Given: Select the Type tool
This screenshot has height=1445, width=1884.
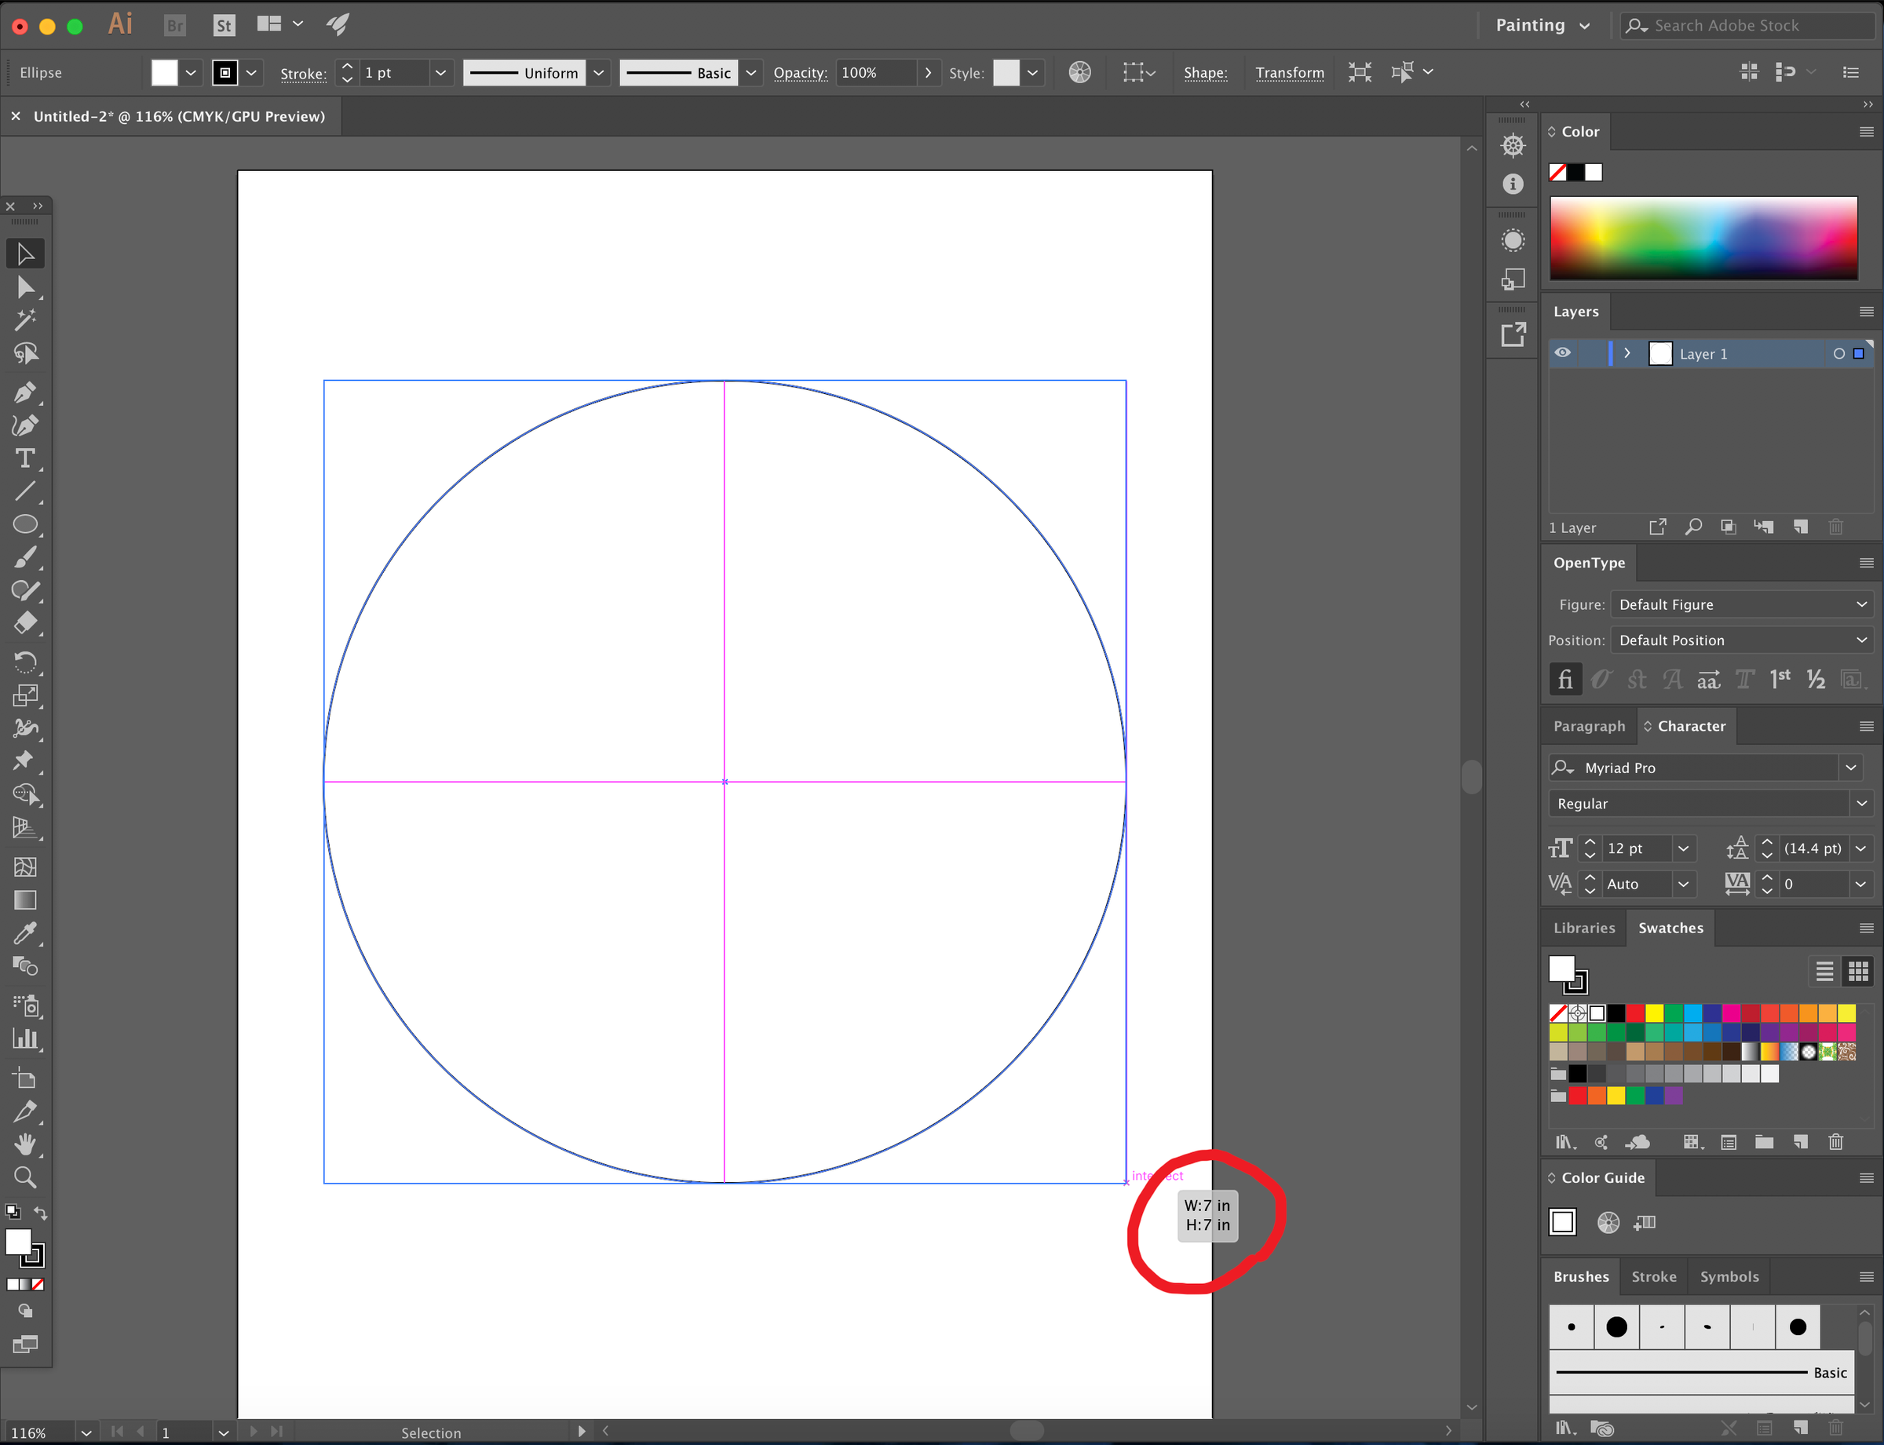Looking at the screenshot, I should pos(25,458).
